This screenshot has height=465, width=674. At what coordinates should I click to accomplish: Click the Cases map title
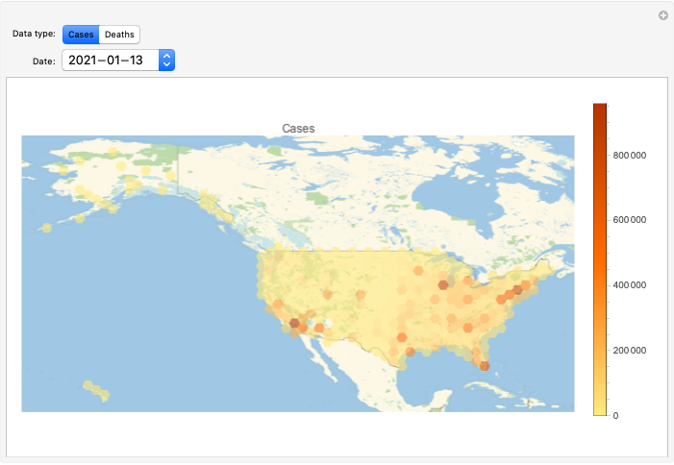click(298, 129)
